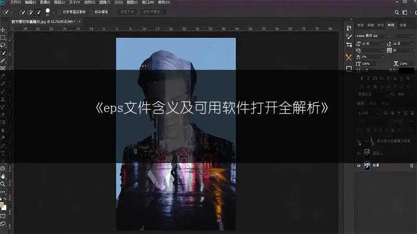Choose Subtract from Selection mode button
417x234 pixels.
[38, 12]
